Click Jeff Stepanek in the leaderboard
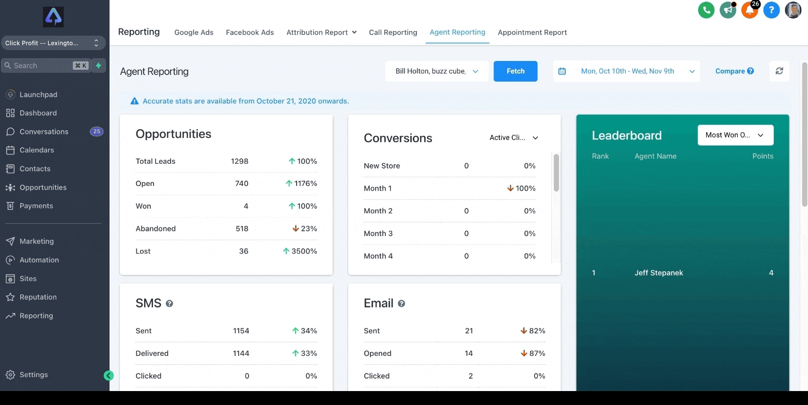The height and width of the screenshot is (405, 808). 659,273
